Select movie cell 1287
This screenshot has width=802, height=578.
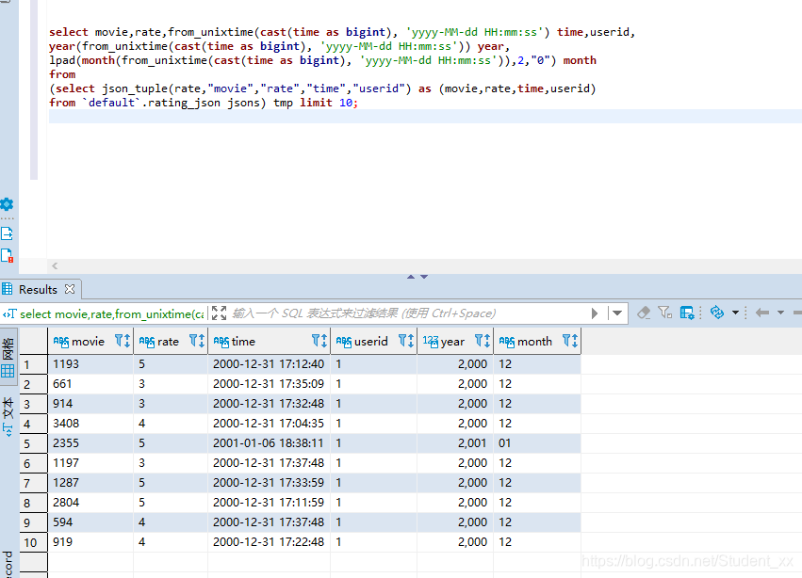(90, 482)
